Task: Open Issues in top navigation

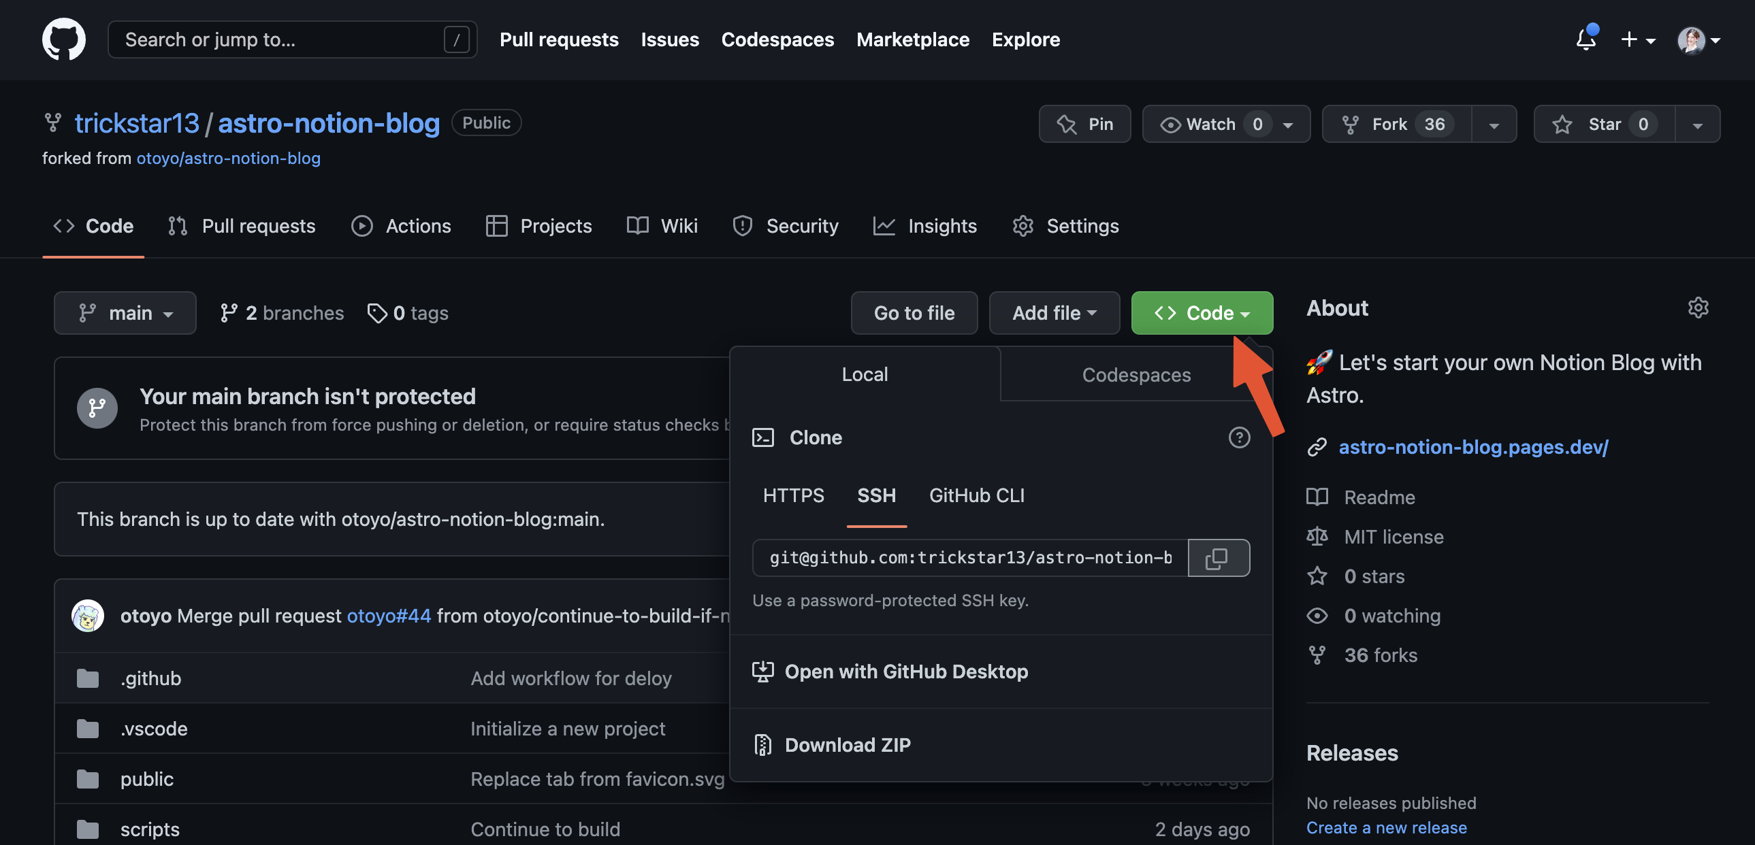Action: click(x=670, y=39)
